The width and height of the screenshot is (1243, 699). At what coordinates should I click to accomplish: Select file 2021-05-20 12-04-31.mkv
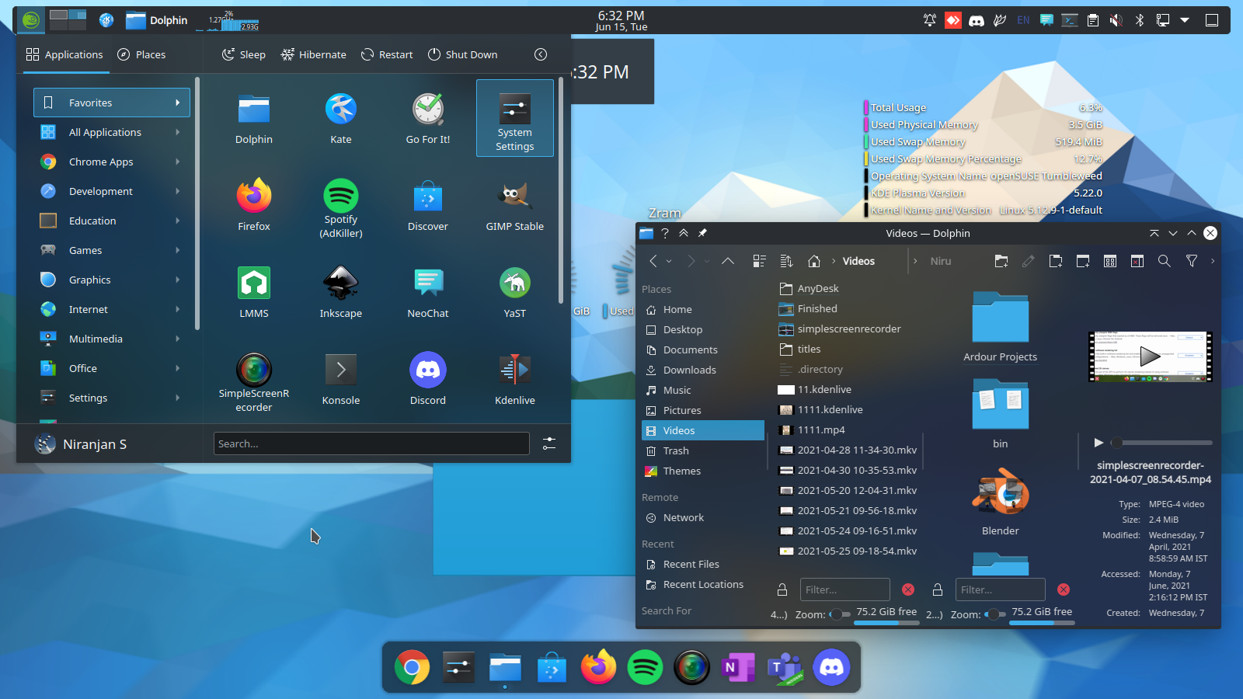[848, 491]
